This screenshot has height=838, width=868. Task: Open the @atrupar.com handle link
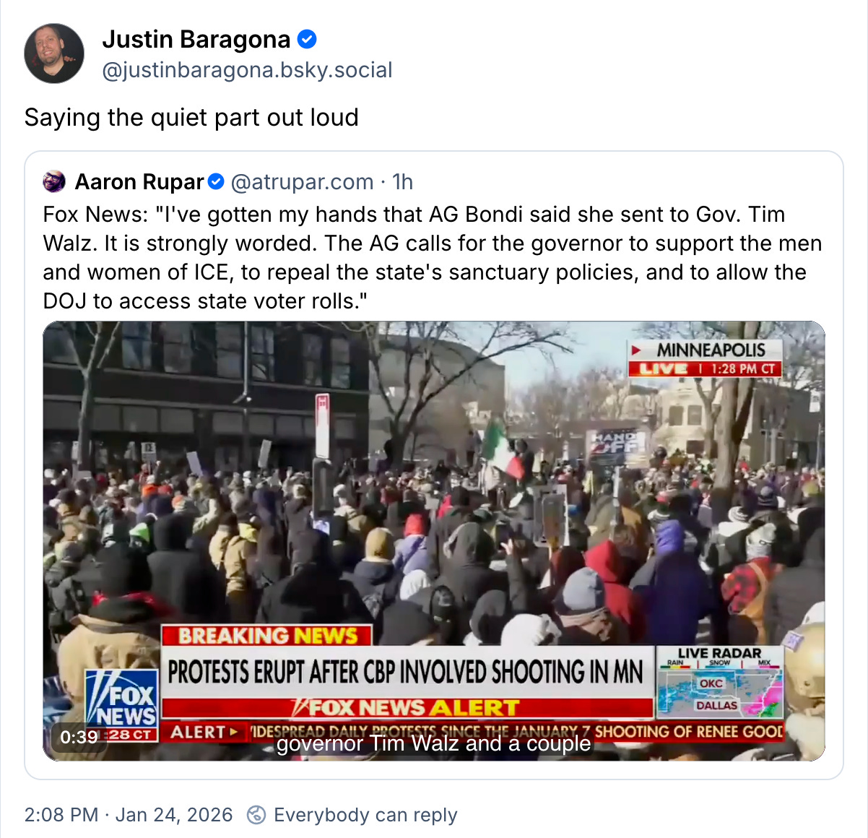[x=302, y=182]
